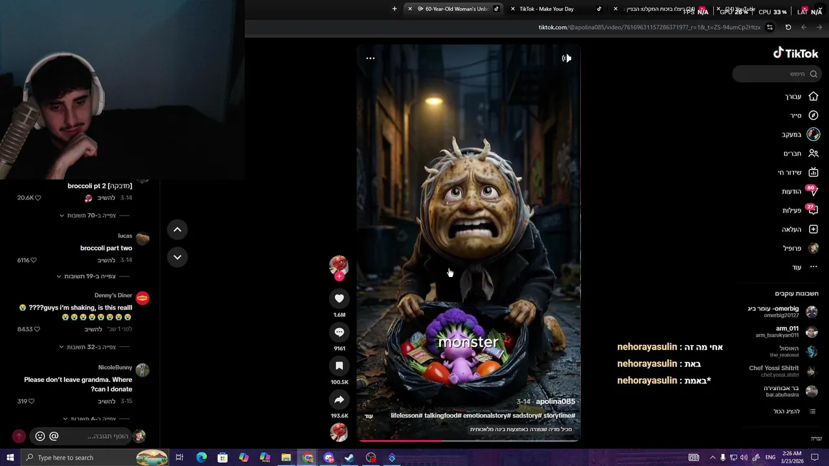Open Following feed in sidebar

813,134
